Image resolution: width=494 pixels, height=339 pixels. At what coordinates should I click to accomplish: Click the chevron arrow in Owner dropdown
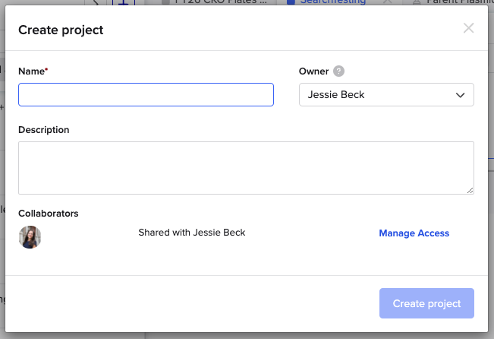(460, 95)
